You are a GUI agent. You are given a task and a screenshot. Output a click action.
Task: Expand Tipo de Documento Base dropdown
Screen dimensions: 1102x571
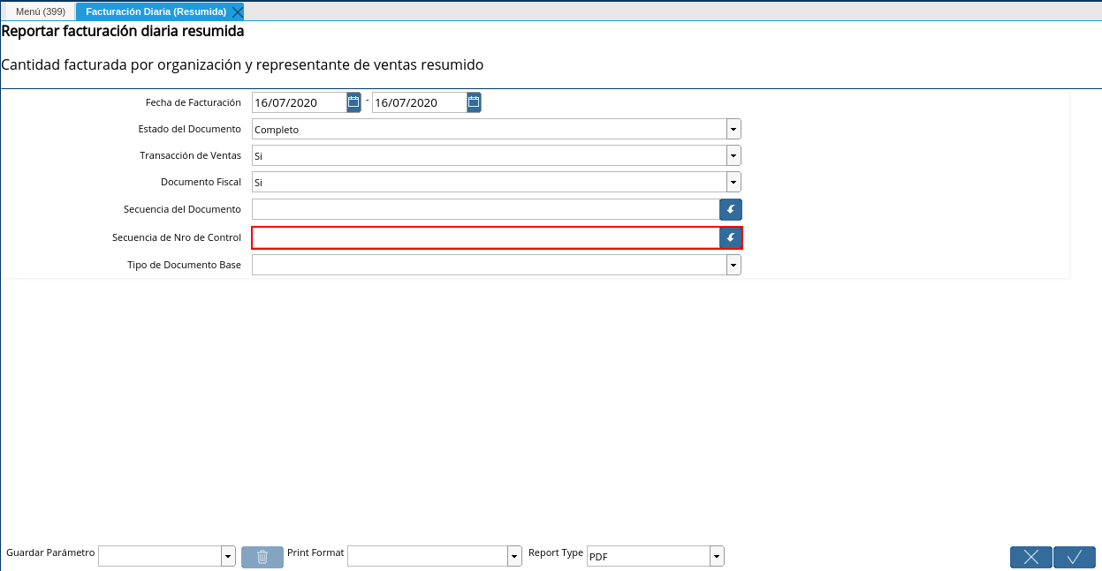click(733, 266)
